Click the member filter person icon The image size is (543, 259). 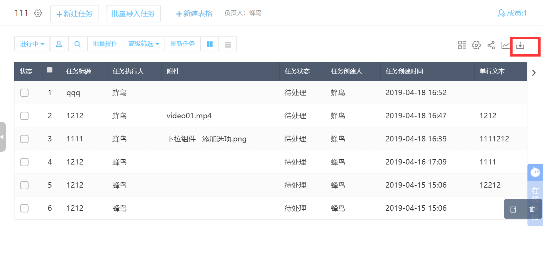59,44
